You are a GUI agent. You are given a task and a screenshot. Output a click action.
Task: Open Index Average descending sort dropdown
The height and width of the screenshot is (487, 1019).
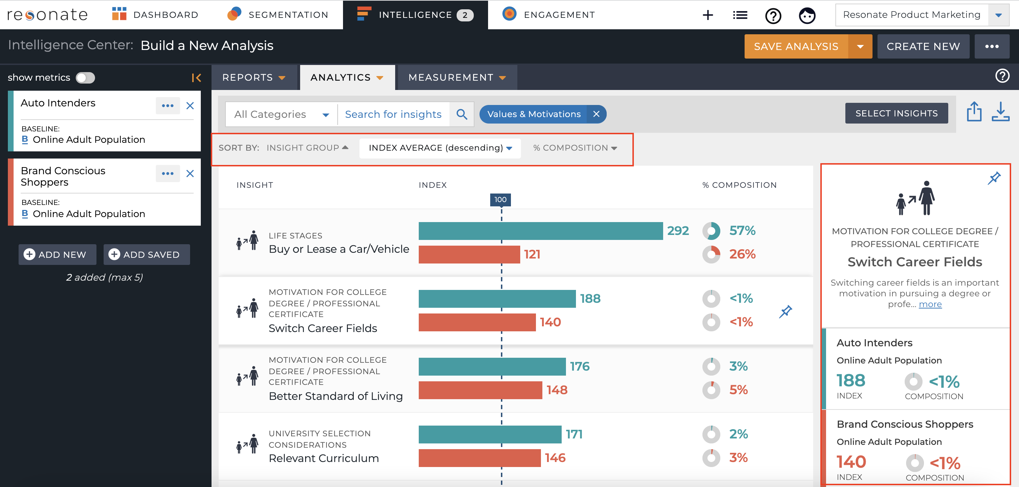(440, 148)
